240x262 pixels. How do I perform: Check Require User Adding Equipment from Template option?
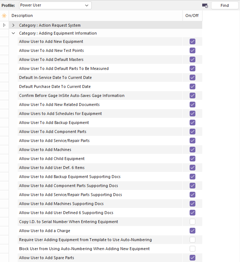193,240
